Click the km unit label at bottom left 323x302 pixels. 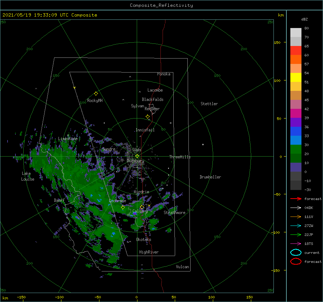(x=5, y=298)
